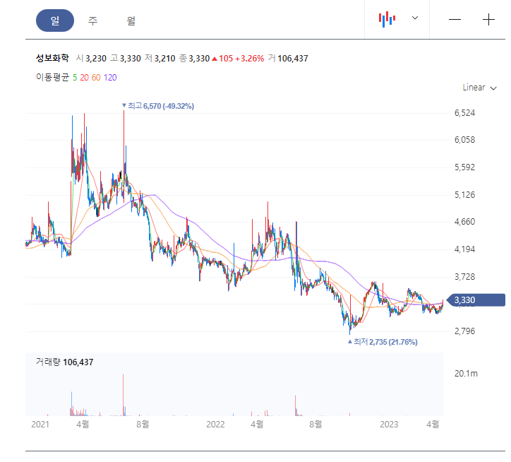This screenshot has height=462, width=511.
Task: Switch to the 월 (monthly) chart tab
Action: coord(131,21)
